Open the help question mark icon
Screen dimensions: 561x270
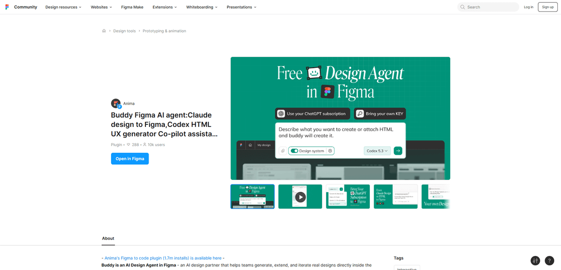pos(549,260)
